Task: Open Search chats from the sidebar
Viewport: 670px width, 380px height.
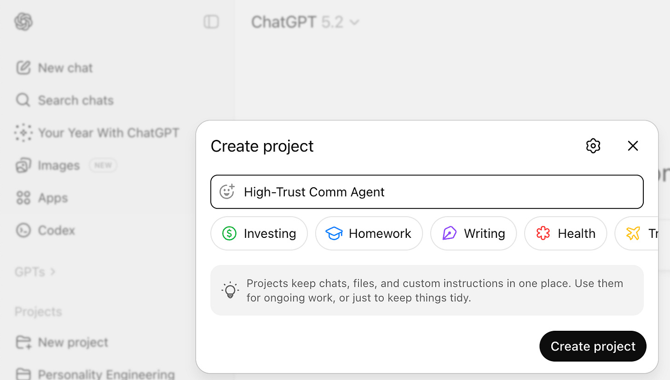Action: (75, 100)
